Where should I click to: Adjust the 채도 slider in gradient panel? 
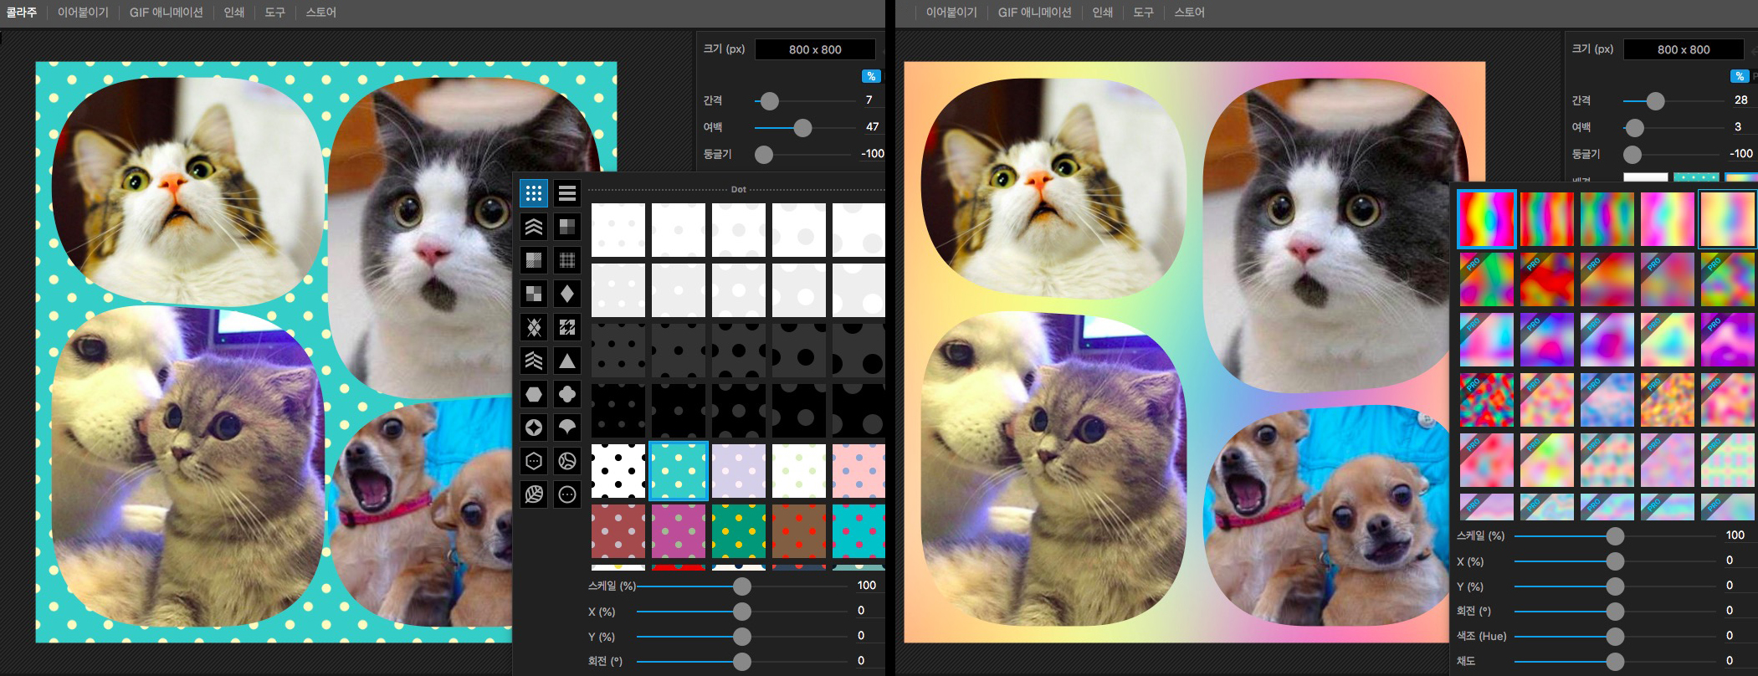pyautogui.click(x=1615, y=662)
